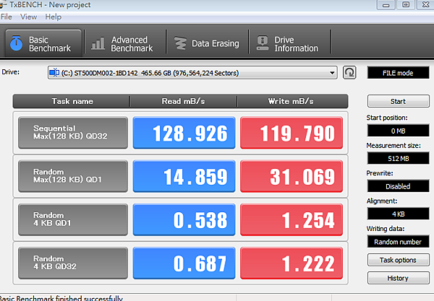Screen dimensions: 434x301
Task: Open the Data Erasing tab
Action: [x=208, y=43]
